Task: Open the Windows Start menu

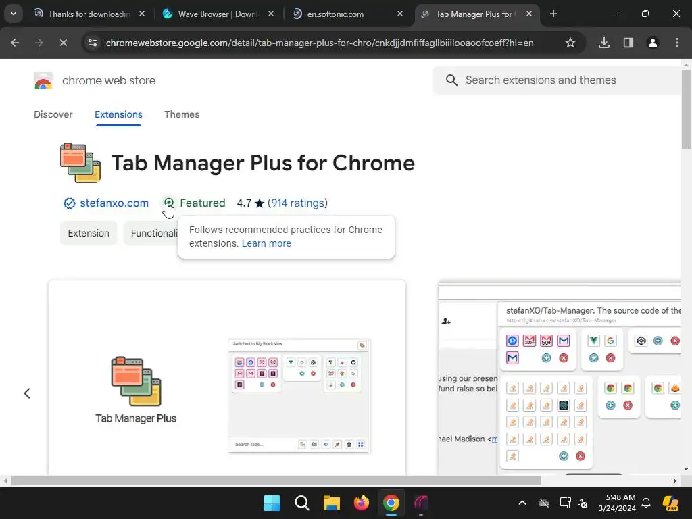Action: (x=272, y=503)
